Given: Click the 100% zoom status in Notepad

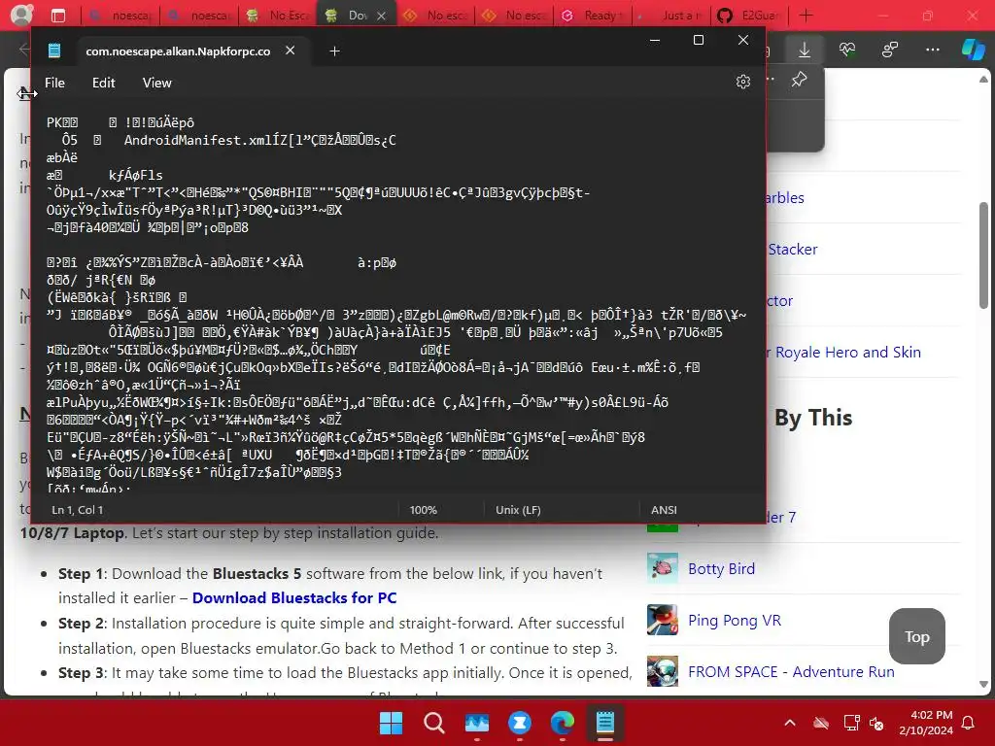Looking at the screenshot, I should tap(424, 510).
